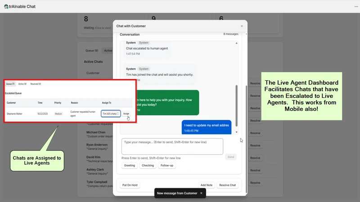Screen dimensions: 360x202
Task: Dismiss the New message from Customer toast
Action: tap(201, 193)
